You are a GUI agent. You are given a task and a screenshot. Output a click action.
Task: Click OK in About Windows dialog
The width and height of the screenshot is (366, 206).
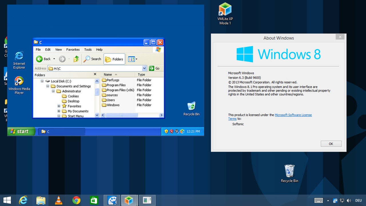(331, 144)
